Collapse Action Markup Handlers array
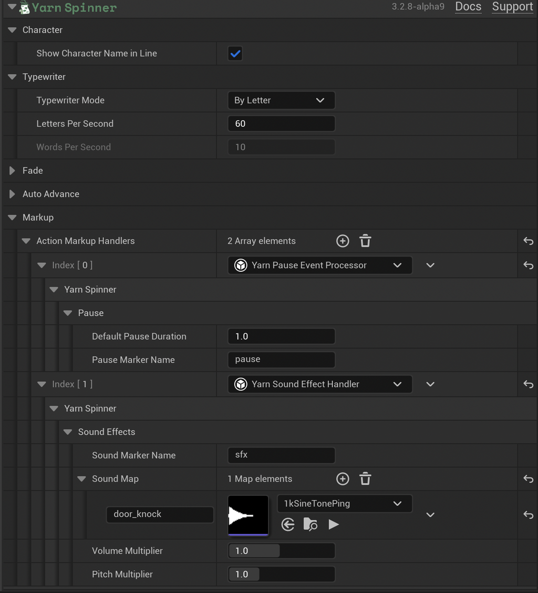Image resolution: width=538 pixels, height=593 pixels. [x=26, y=241]
